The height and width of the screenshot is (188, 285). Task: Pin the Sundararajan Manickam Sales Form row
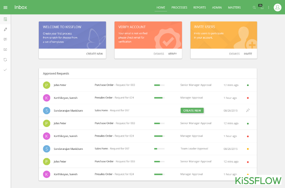pos(248,111)
